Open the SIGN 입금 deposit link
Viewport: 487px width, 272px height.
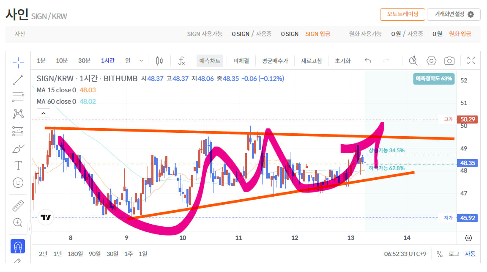pyautogui.click(x=317, y=34)
